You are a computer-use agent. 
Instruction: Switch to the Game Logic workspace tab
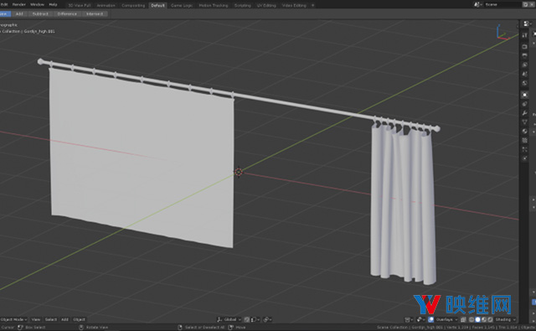pyautogui.click(x=182, y=6)
